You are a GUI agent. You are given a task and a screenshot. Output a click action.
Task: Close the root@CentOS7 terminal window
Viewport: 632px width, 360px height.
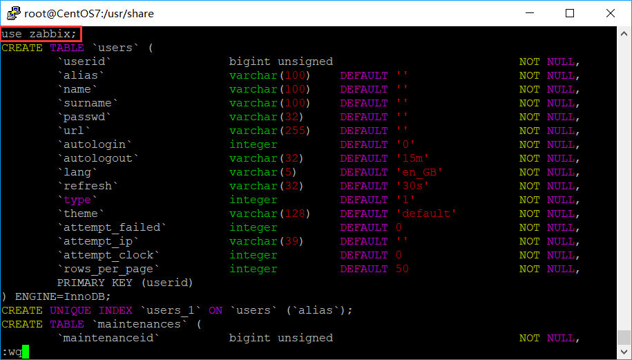click(x=610, y=13)
